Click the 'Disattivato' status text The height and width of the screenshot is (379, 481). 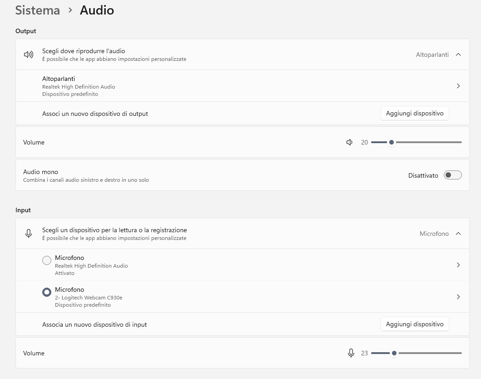point(423,175)
